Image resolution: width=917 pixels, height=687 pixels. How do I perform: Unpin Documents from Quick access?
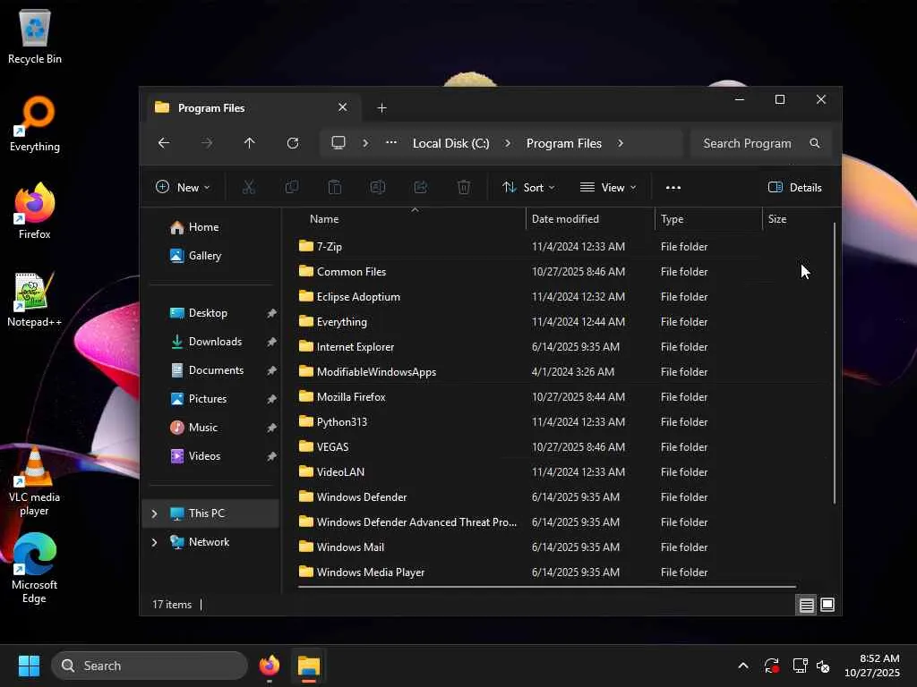271,370
